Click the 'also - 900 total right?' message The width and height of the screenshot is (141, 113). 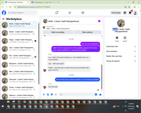click(x=56, y=64)
